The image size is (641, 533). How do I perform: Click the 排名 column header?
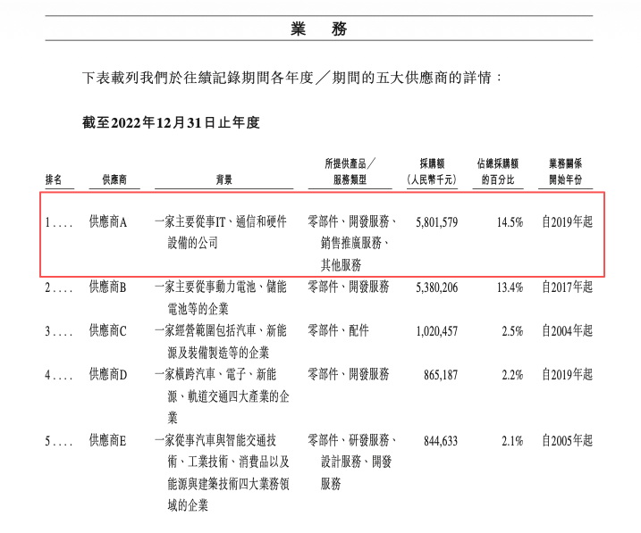coord(54,179)
